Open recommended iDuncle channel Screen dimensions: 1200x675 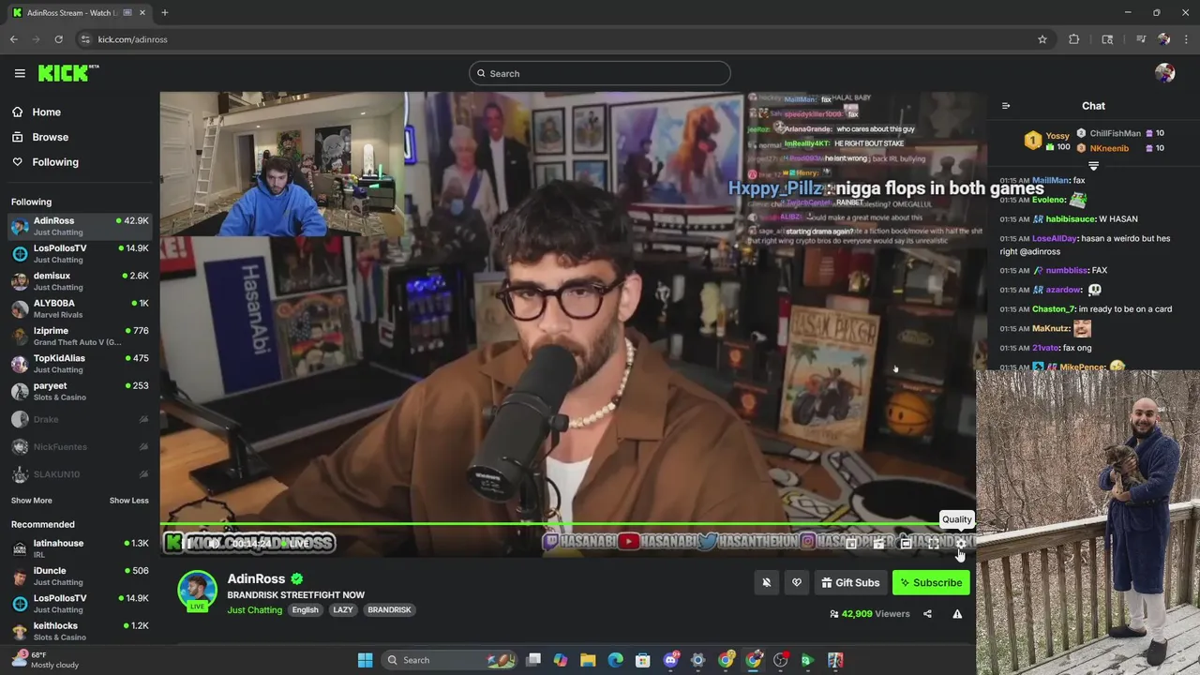pos(80,576)
